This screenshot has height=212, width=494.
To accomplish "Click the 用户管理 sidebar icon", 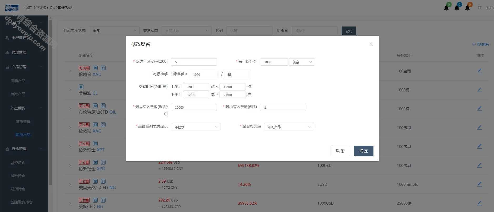I will pos(7,38).
